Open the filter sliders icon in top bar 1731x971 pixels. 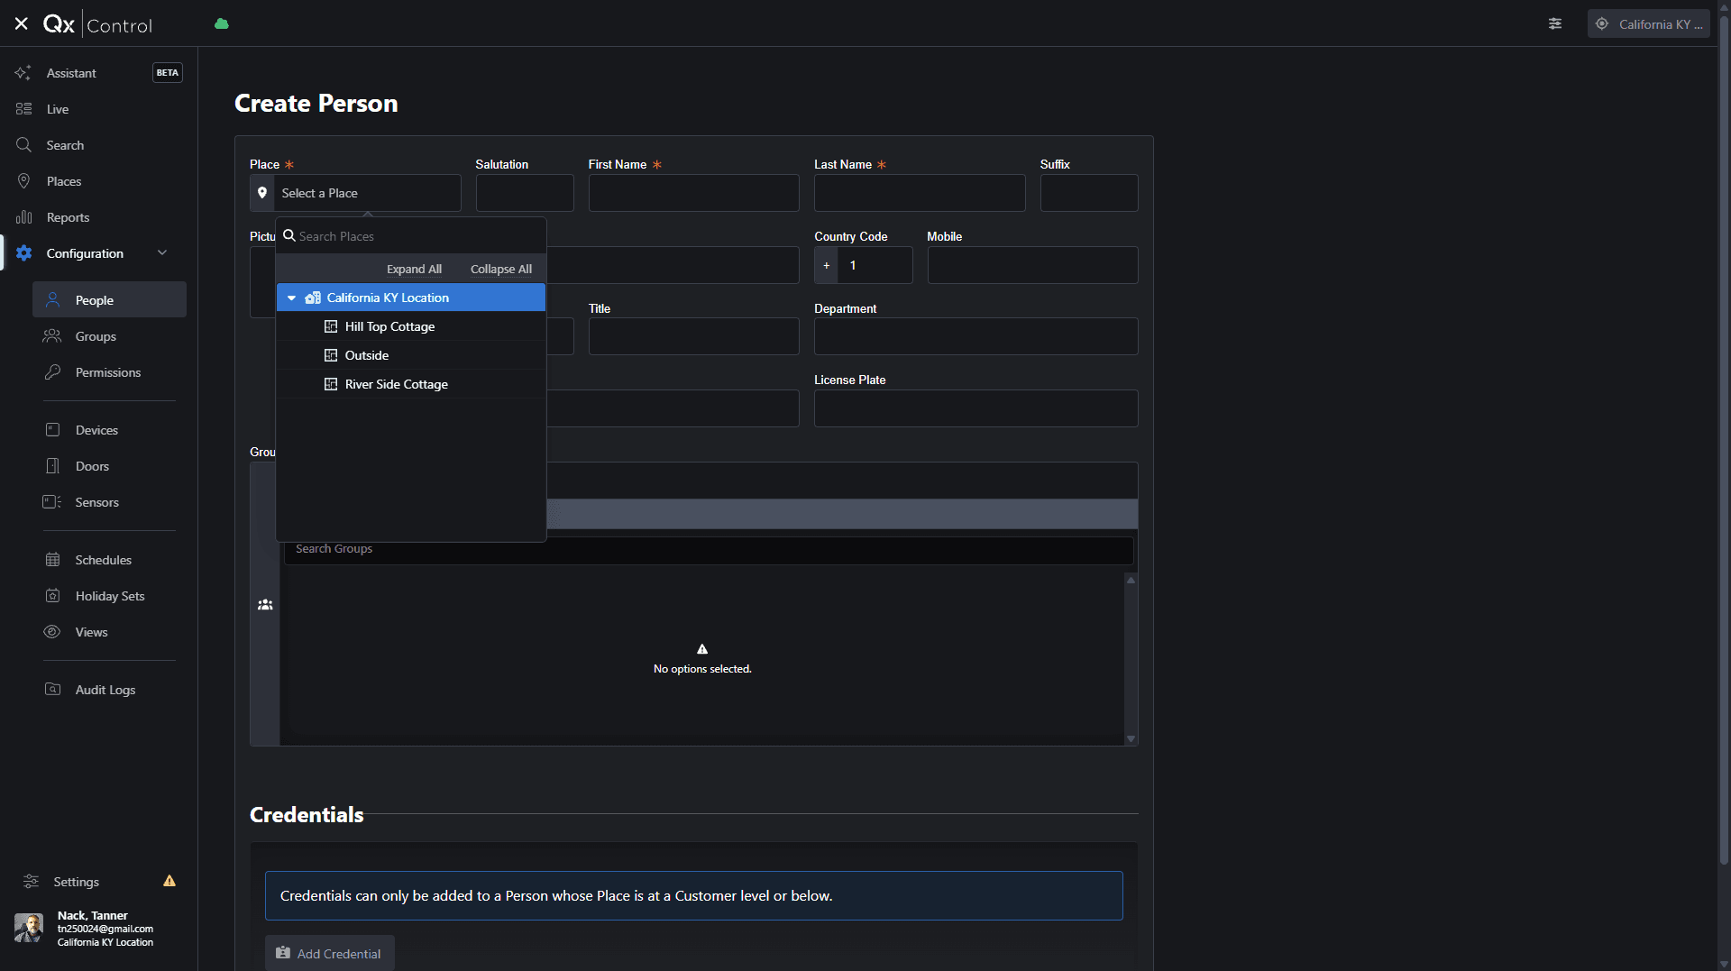(1555, 24)
